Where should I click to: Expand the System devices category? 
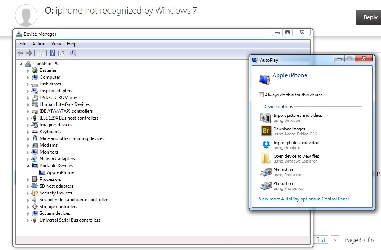click(28, 214)
